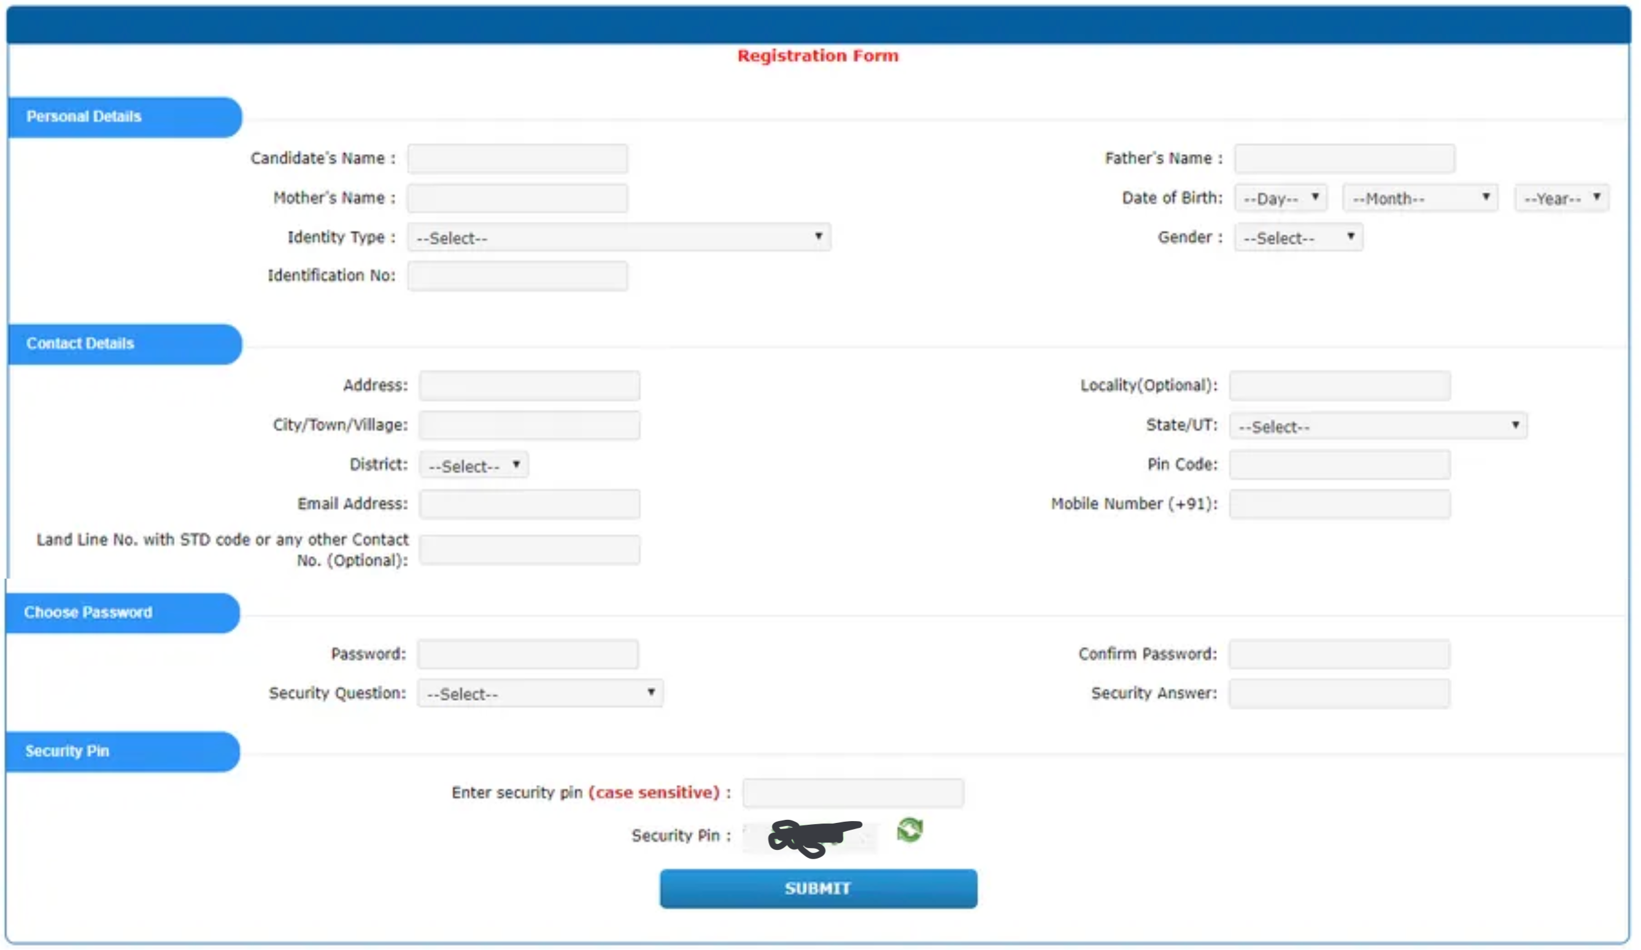Focus the Father's Name input box

[1344, 159]
